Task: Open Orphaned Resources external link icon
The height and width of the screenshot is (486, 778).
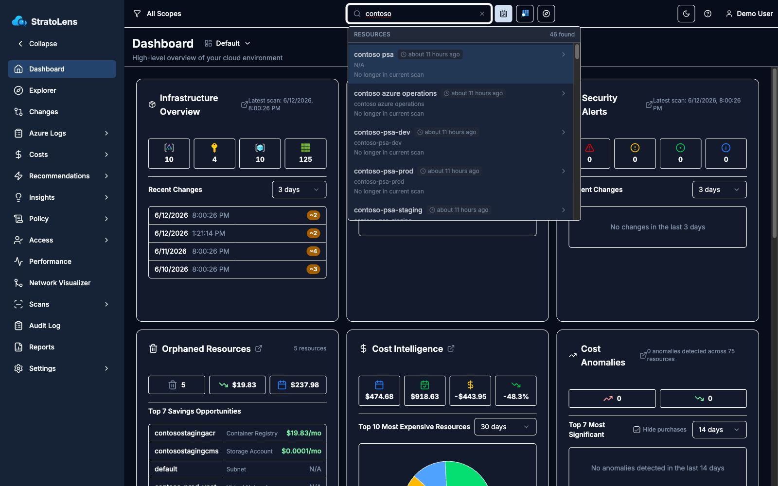Action: (259, 348)
